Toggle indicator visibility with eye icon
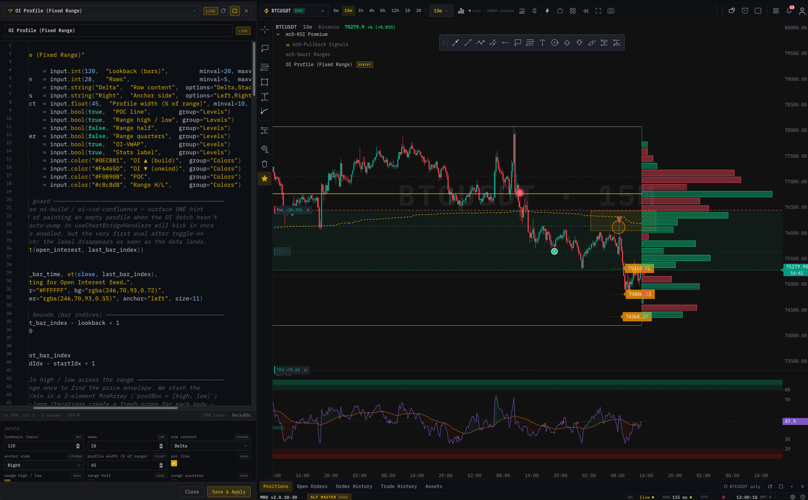This screenshot has height=500, width=808. pyautogui.click(x=265, y=148)
